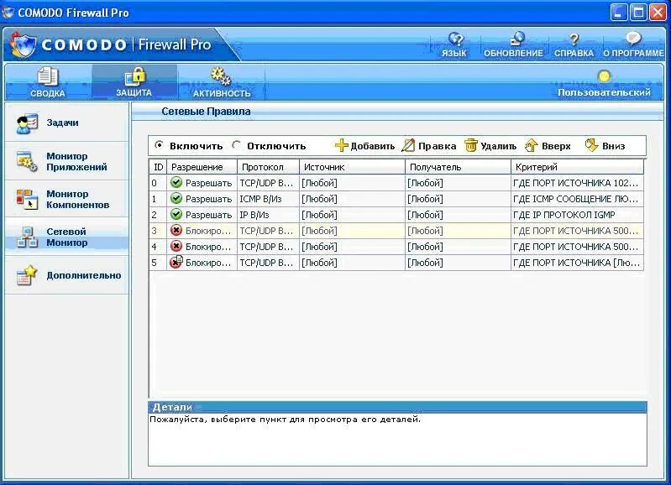This screenshot has height=485, width=671.
Task: Select rule ID 5 cell
Action: coord(158,263)
